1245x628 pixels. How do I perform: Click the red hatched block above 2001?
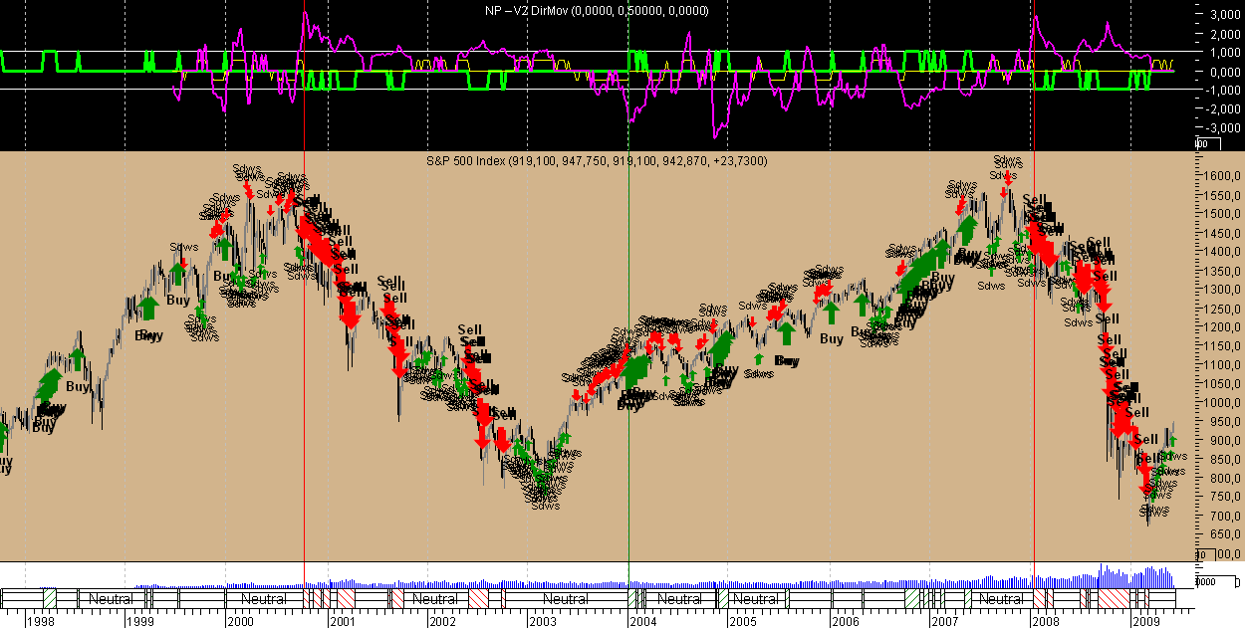click(x=346, y=599)
